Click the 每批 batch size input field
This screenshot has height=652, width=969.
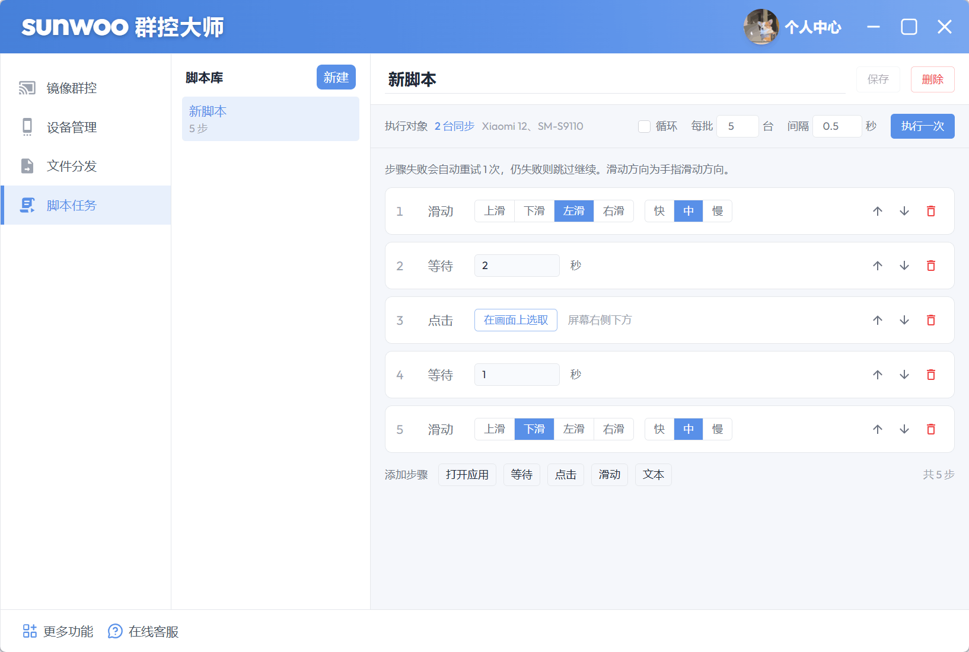coord(738,126)
